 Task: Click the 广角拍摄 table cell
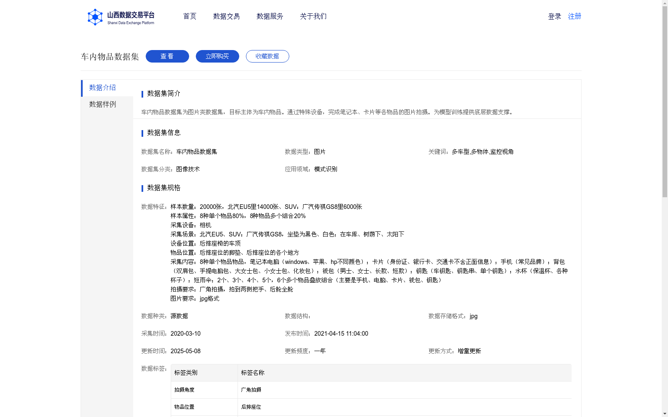[x=405, y=390]
